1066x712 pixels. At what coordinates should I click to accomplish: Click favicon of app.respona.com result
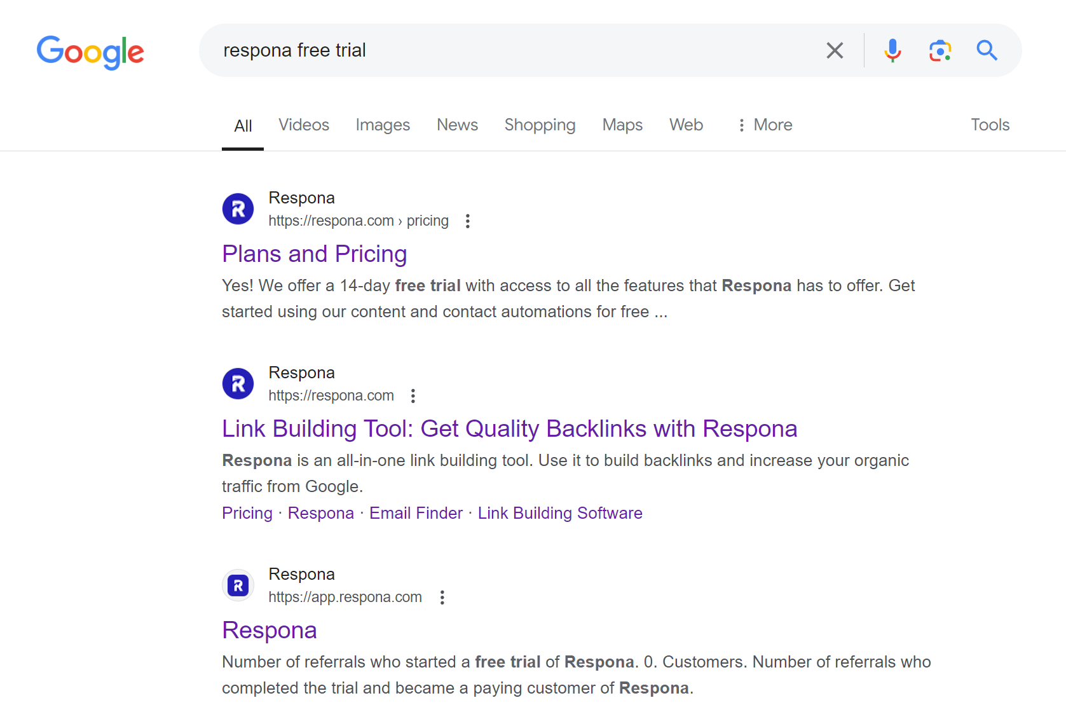coord(238,585)
